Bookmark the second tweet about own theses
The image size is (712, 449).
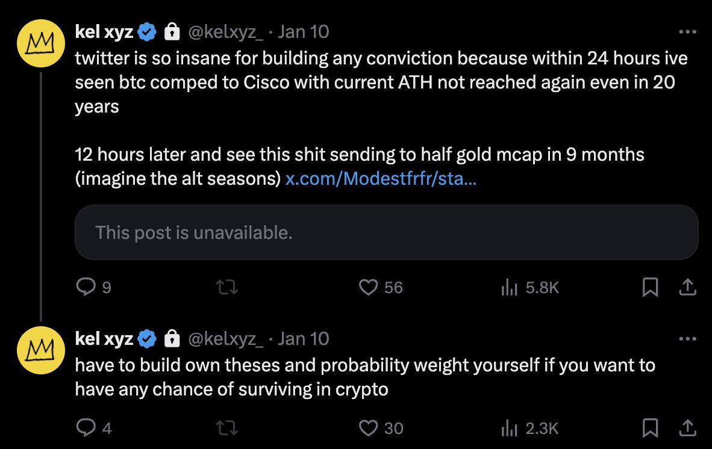pyautogui.click(x=650, y=429)
